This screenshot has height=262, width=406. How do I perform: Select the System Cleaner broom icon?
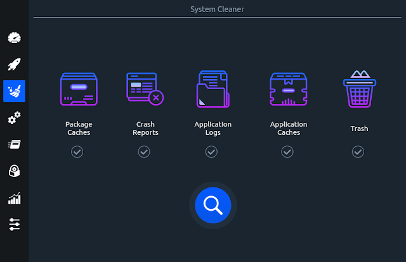tap(14, 90)
